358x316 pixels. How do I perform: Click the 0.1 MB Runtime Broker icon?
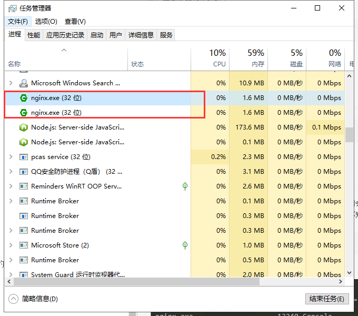[24, 201]
